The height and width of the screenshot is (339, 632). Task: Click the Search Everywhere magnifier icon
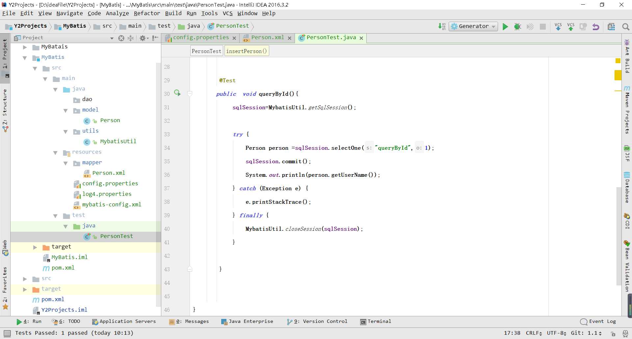(x=626, y=27)
